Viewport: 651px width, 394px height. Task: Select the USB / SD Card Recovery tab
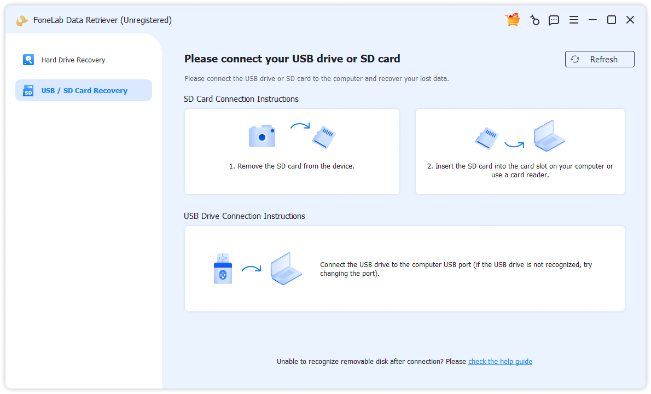point(83,90)
